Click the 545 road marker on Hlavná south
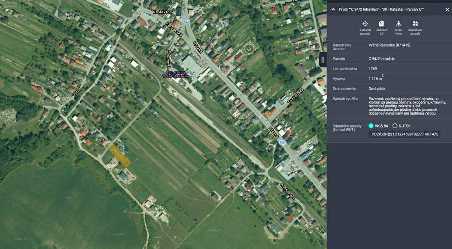 [x=282, y=142]
